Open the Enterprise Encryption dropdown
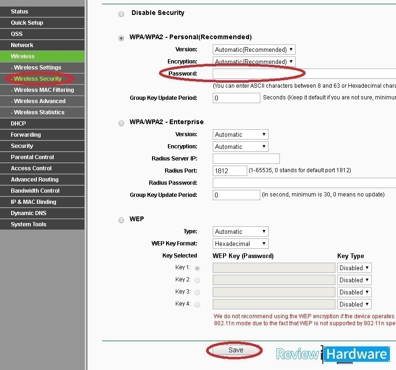The image size is (396, 370). 240,147
